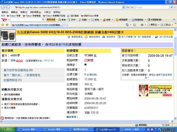Viewport: 177px width, 132px height.
Task: Click the Favorites star icon
Action: click(2, 24)
